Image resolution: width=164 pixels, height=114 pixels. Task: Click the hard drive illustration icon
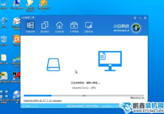click(x=53, y=65)
